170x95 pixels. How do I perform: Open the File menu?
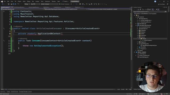point(5,1)
